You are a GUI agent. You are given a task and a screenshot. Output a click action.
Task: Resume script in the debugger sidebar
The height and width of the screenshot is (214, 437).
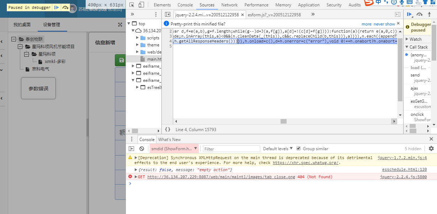coord(409,15)
